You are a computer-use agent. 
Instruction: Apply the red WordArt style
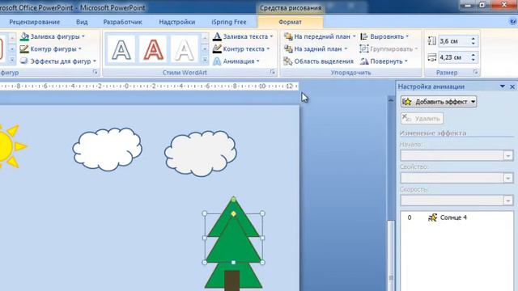pos(153,49)
